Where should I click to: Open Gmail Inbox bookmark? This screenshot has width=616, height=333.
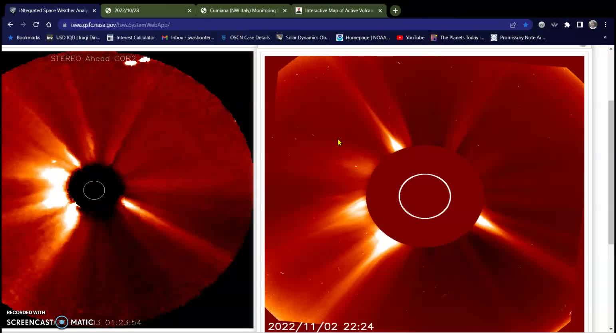(x=188, y=38)
